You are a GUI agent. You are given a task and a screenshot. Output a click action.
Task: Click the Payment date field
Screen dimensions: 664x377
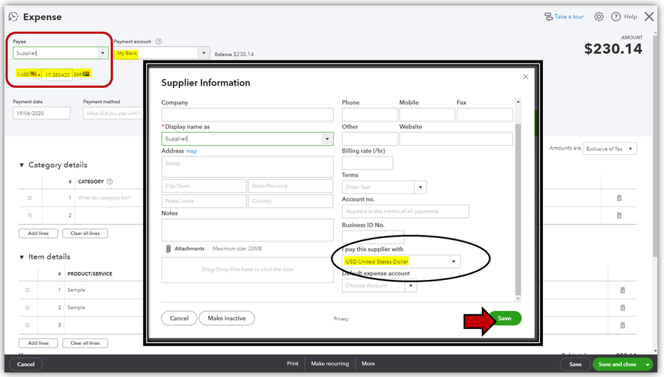coord(41,113)
